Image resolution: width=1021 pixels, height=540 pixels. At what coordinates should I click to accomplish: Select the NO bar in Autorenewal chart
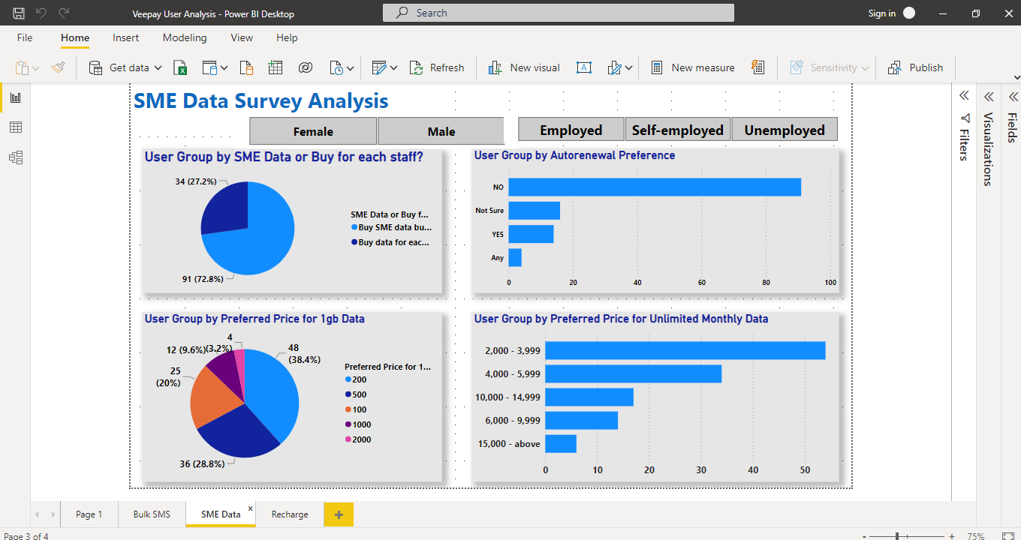[x=655, y=187]
